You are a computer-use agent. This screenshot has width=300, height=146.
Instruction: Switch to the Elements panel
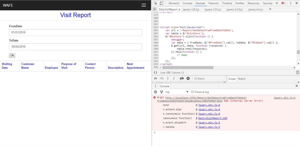(174, 3)
